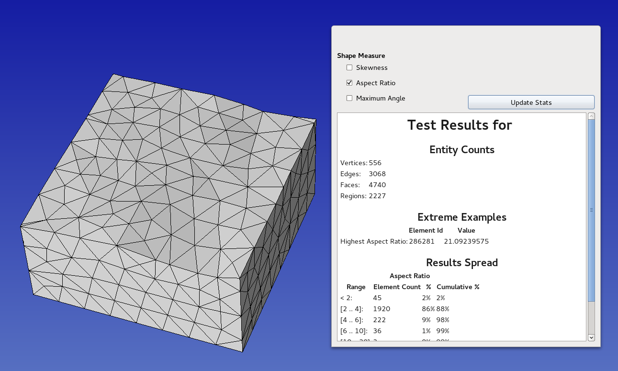Click the Regions count value 2227
The height and width of the screenshot is (371, 618).
tap(377, 196)
